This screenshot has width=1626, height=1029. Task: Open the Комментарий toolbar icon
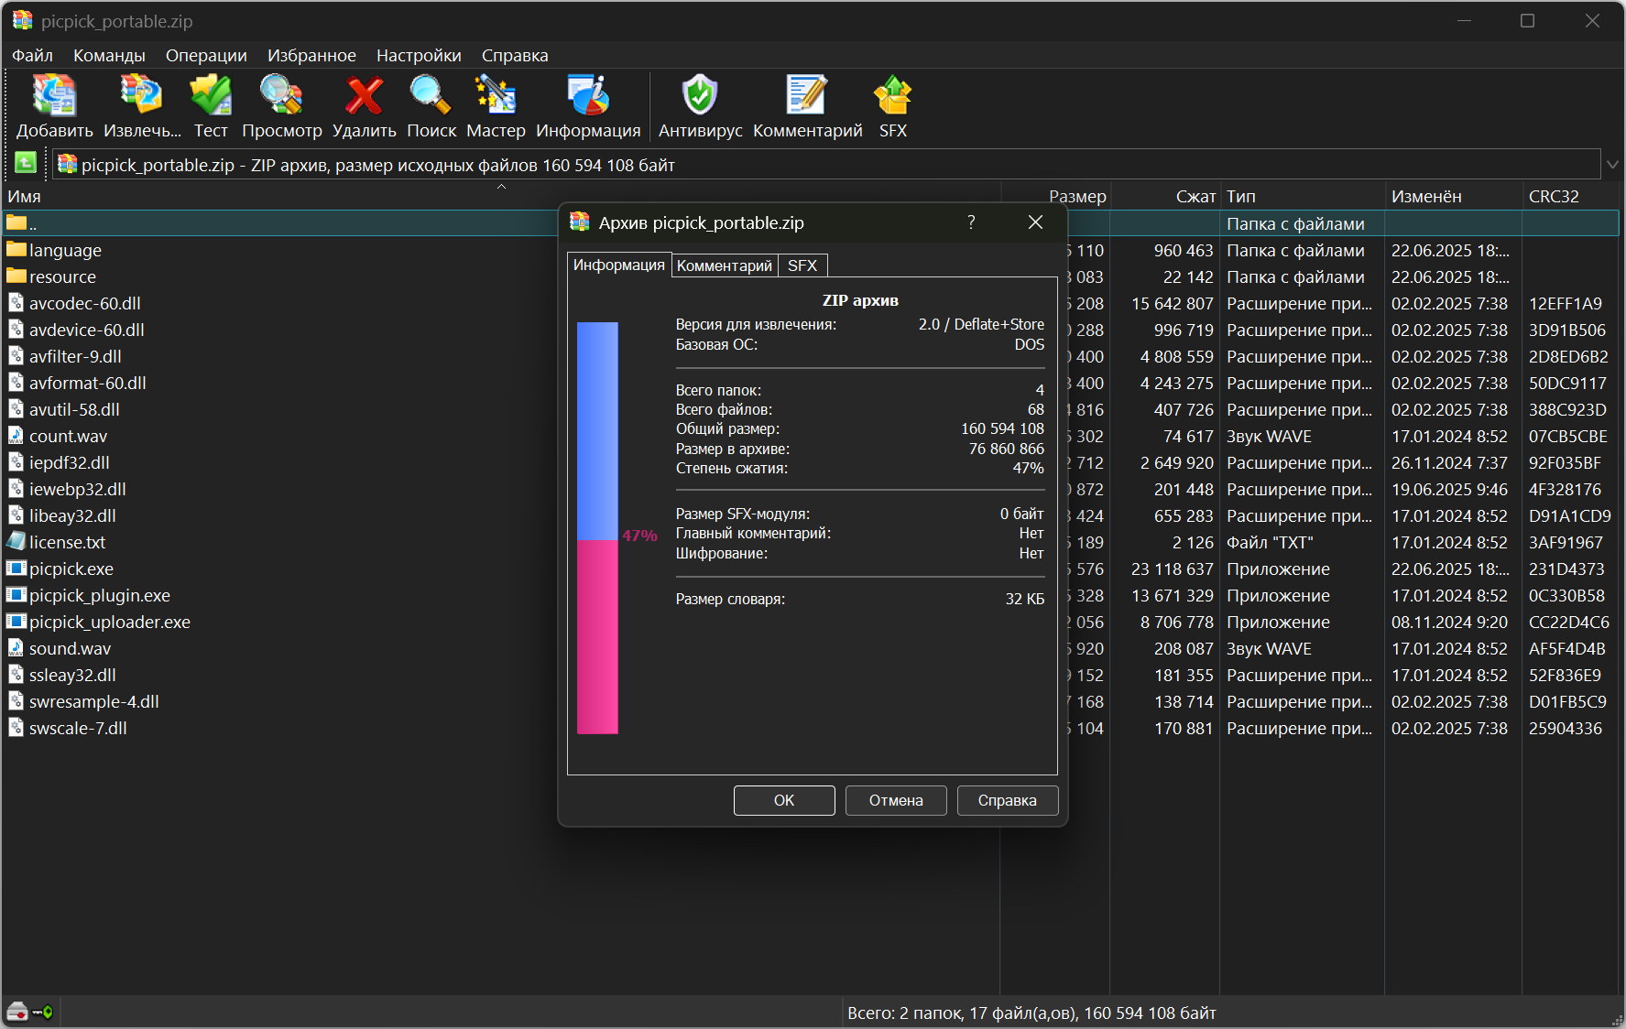(x=807, y=95)
